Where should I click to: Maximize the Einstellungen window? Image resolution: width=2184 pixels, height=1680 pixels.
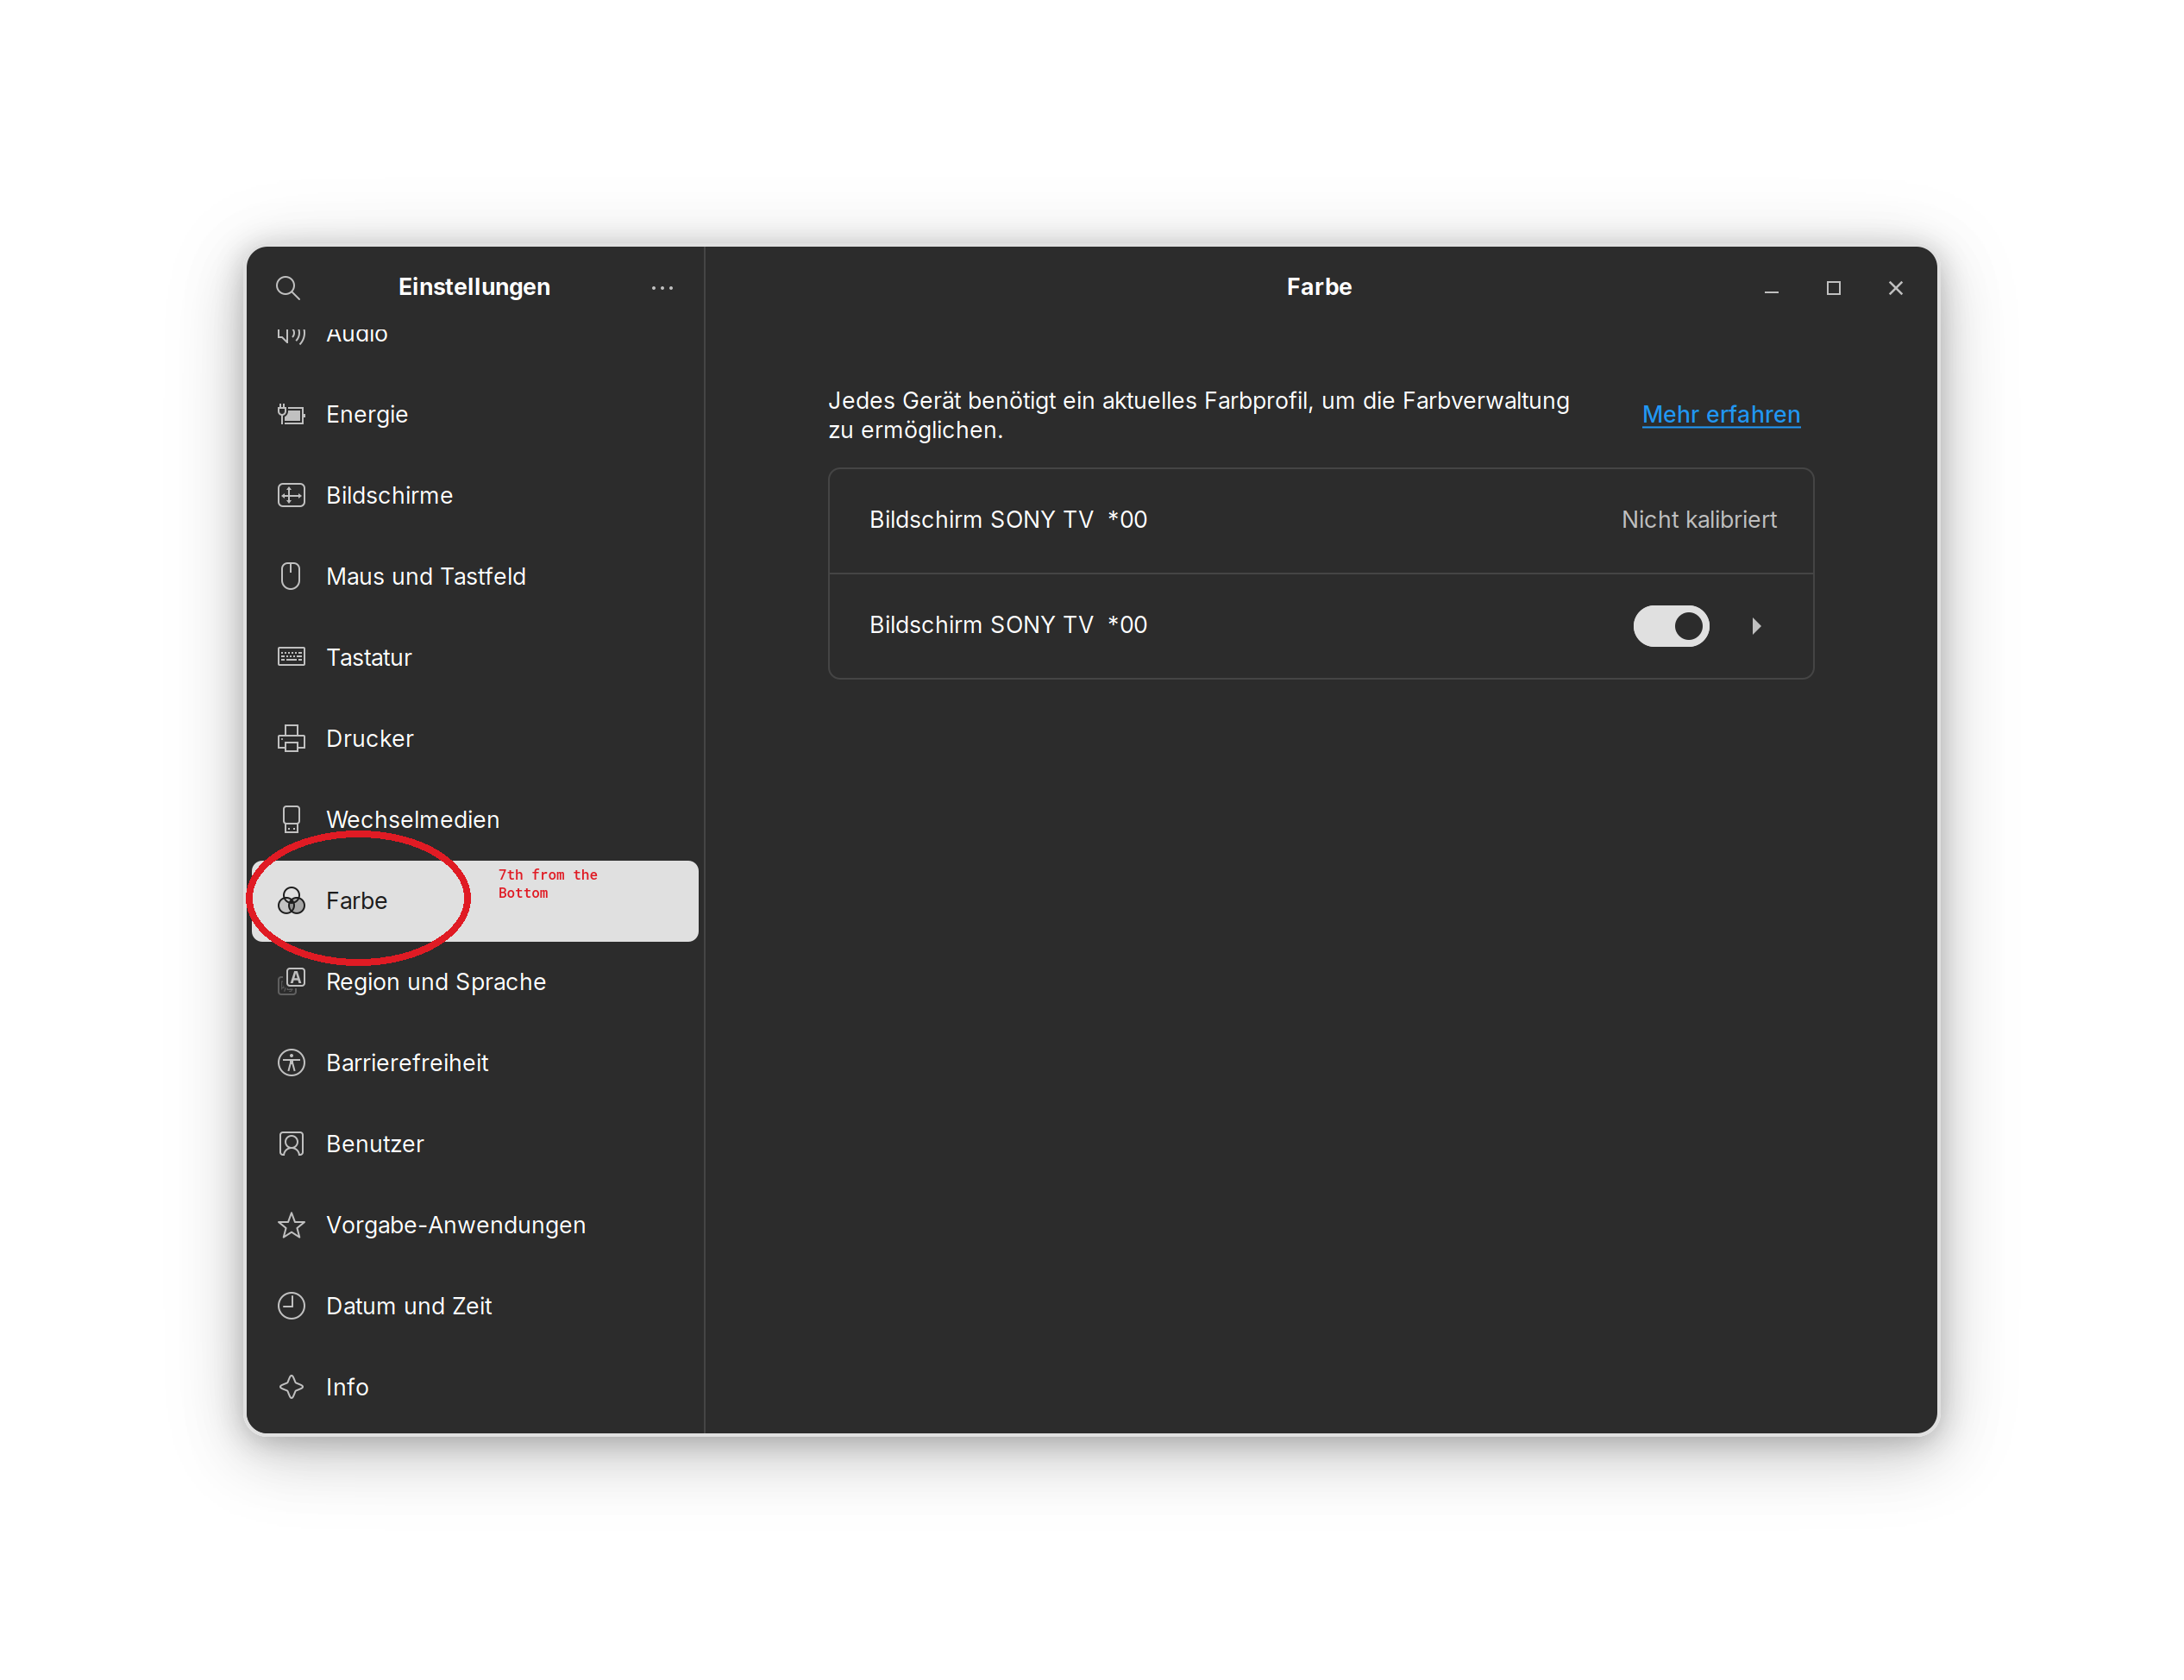pyautogui.click(x=1833, y=288)
